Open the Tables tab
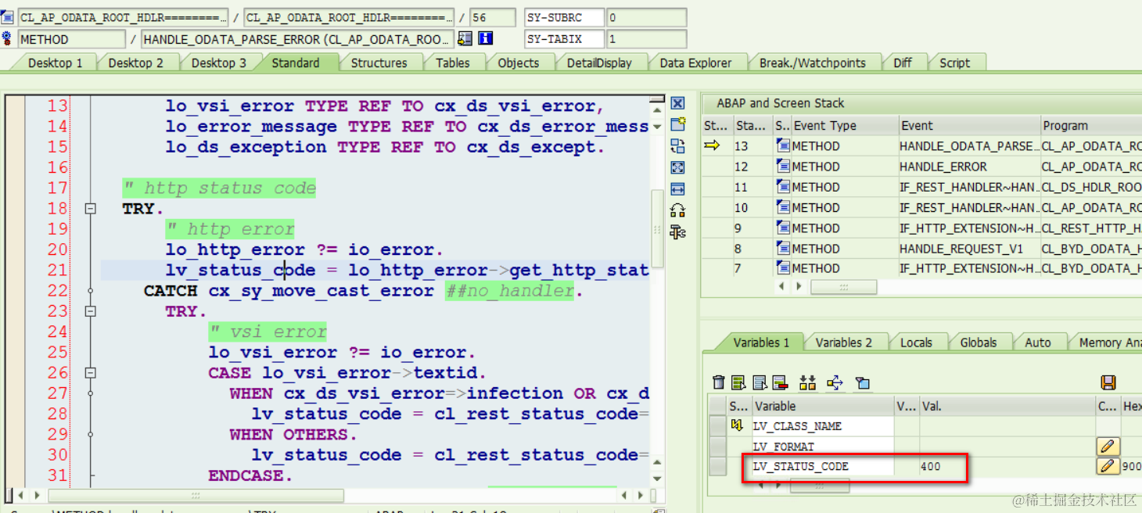Viewport: 1142px width, 513px height. pos(453,63)
